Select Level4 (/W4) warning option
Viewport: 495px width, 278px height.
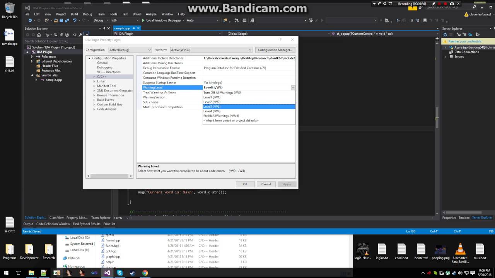point(249,111)
